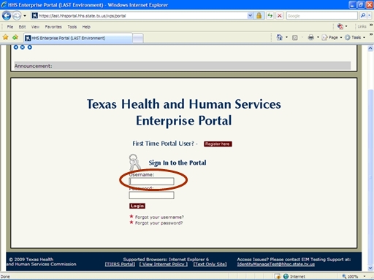
Task: Select the HHS Enterprise Portal tab
Action: coord(78,38)
